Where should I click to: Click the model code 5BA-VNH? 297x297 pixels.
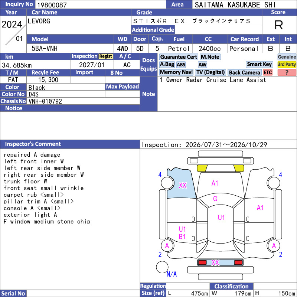click(x=45, y=49)
